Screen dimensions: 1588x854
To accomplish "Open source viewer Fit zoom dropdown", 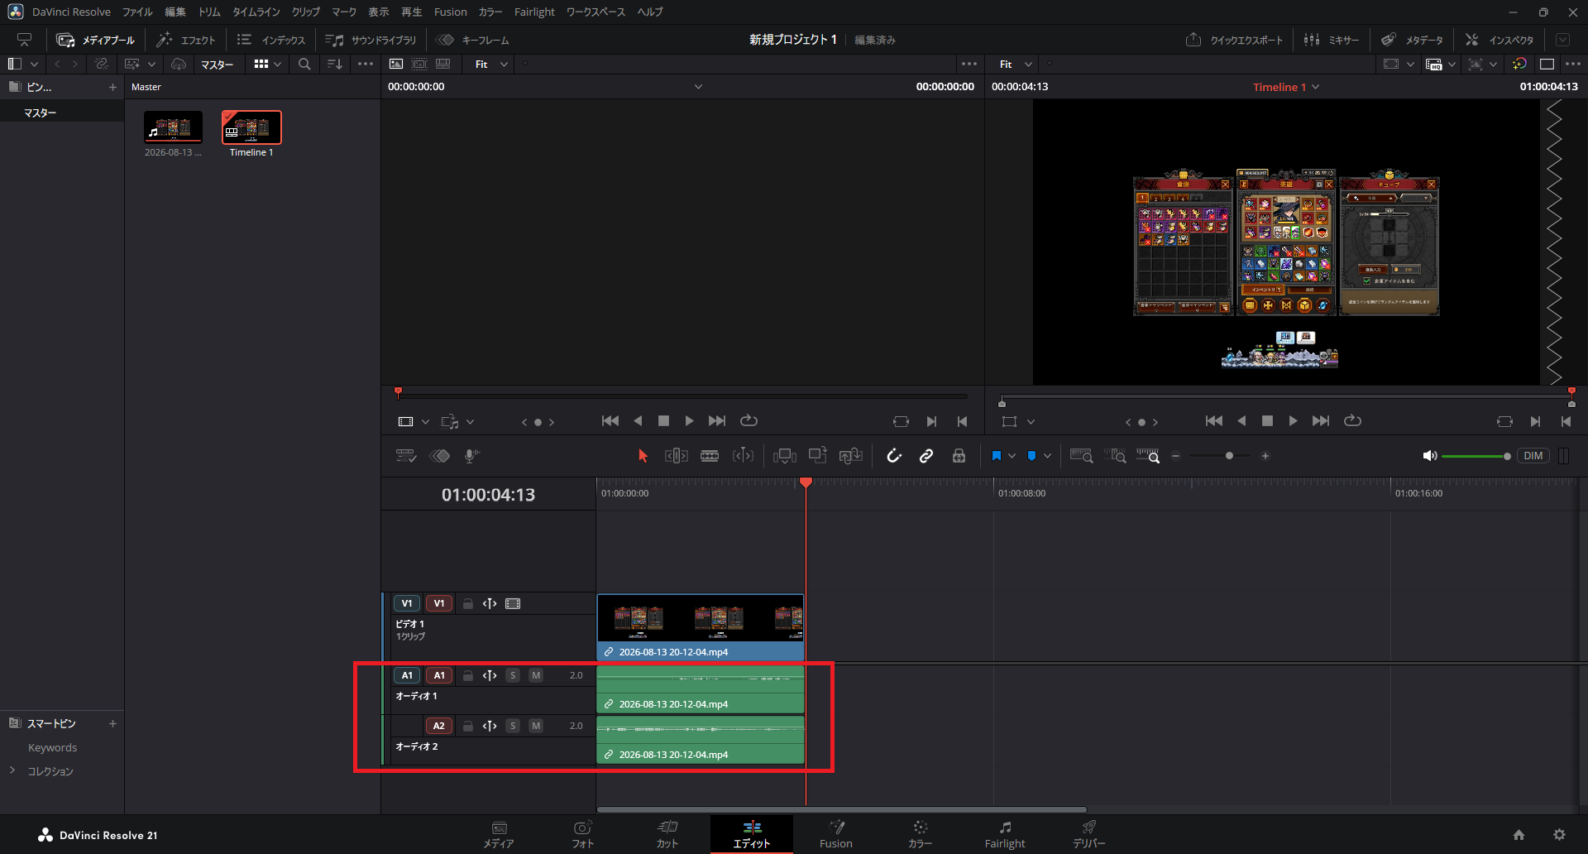I will pyautogui.click(x=491, y=64).
